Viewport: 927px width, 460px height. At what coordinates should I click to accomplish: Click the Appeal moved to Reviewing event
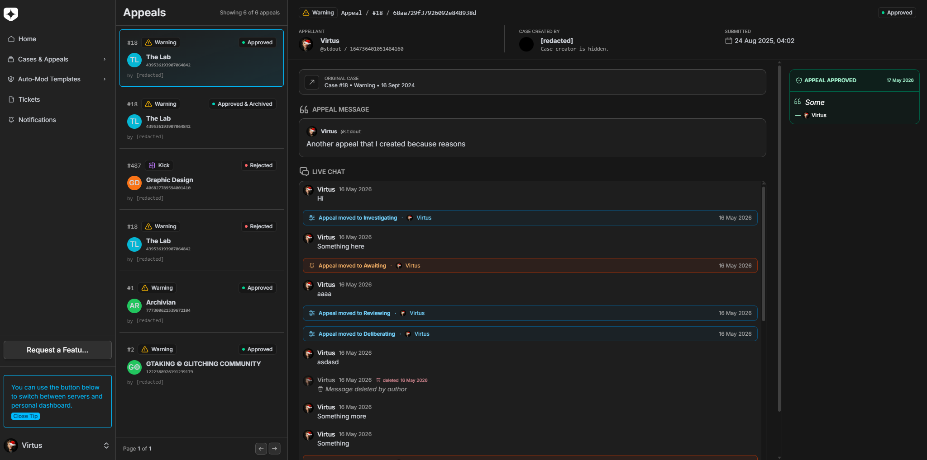click(530, 313)
